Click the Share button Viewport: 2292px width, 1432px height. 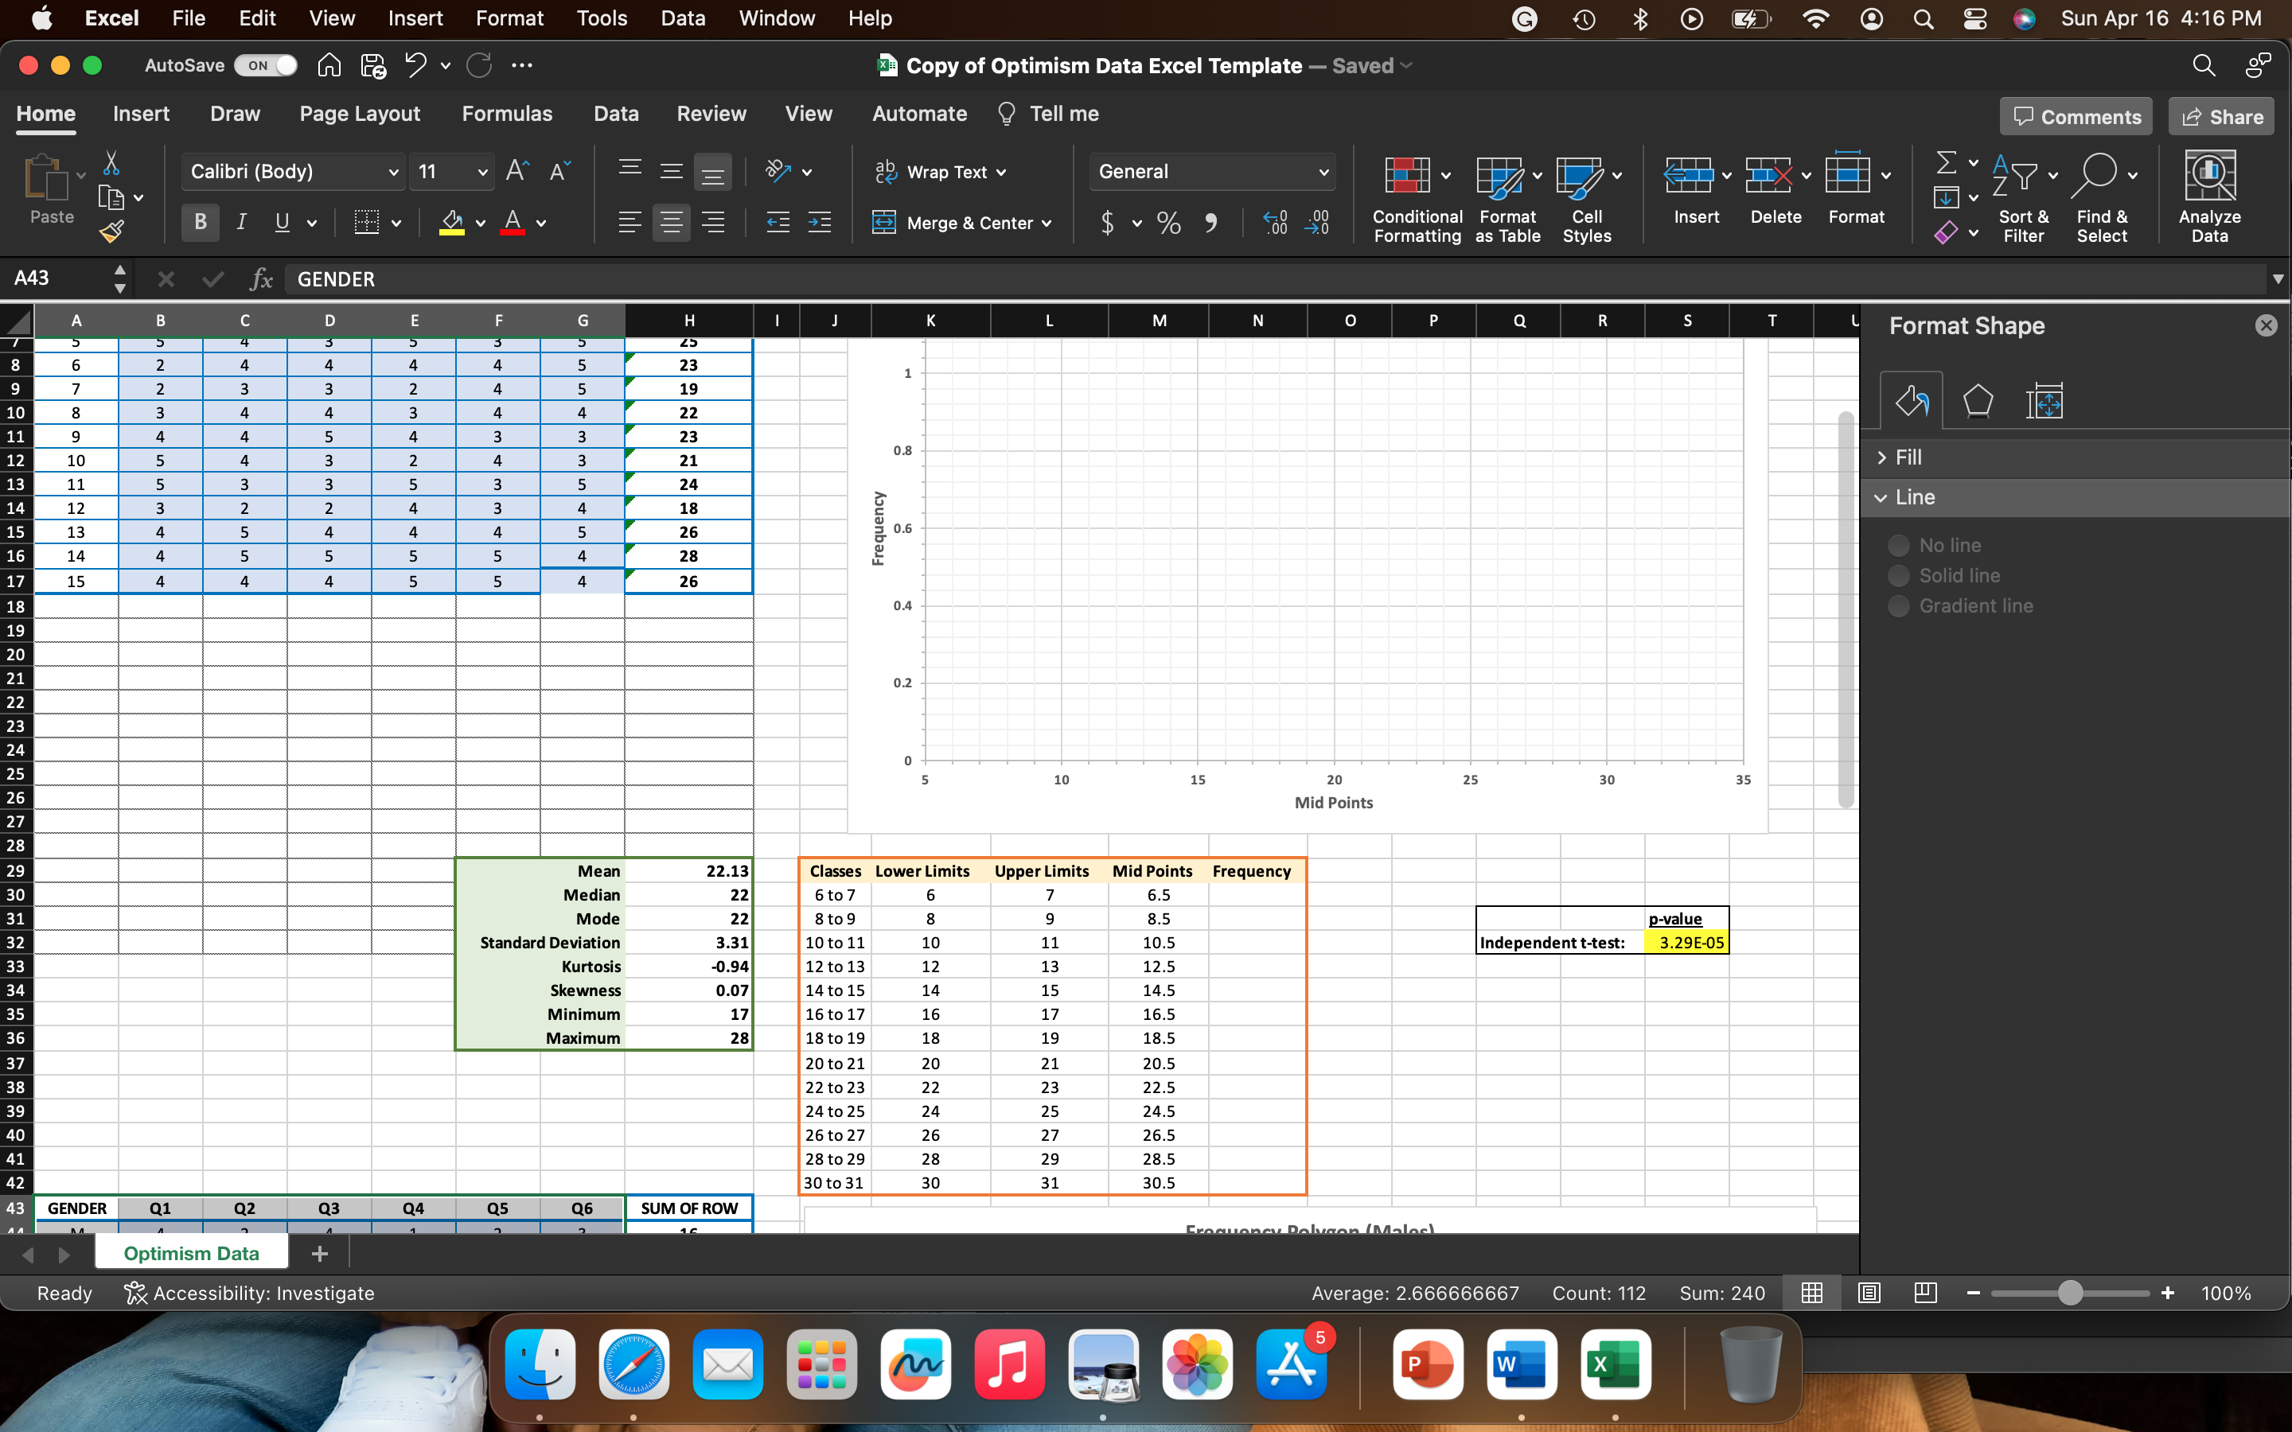coord(2221,116)
